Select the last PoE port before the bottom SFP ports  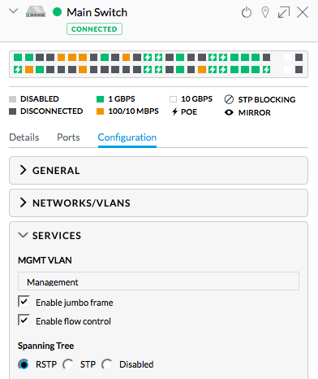[266, 70]
